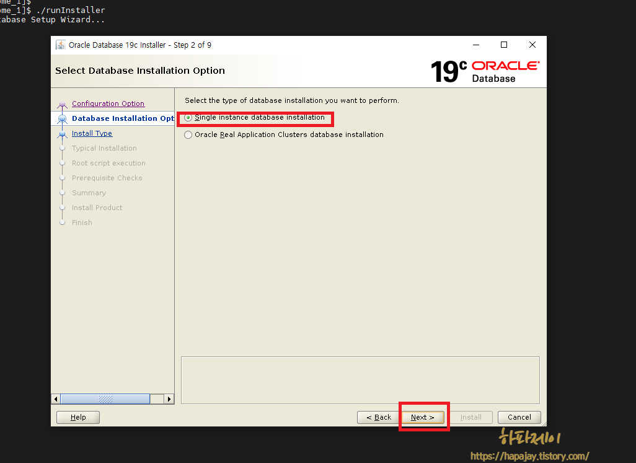Viewport: 636px width, 463px height.
Task: Click the 'Finish' step text
Action: 82,223
